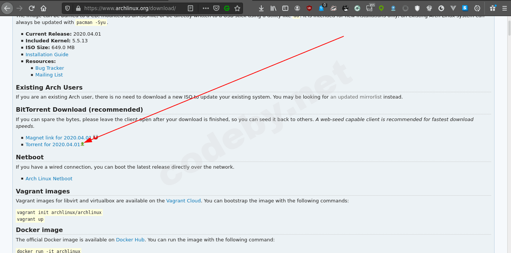The width and height of the screenshot is (511, 253).
Task: Open tracking protection shield in address bar
Action: pos(67,8)
